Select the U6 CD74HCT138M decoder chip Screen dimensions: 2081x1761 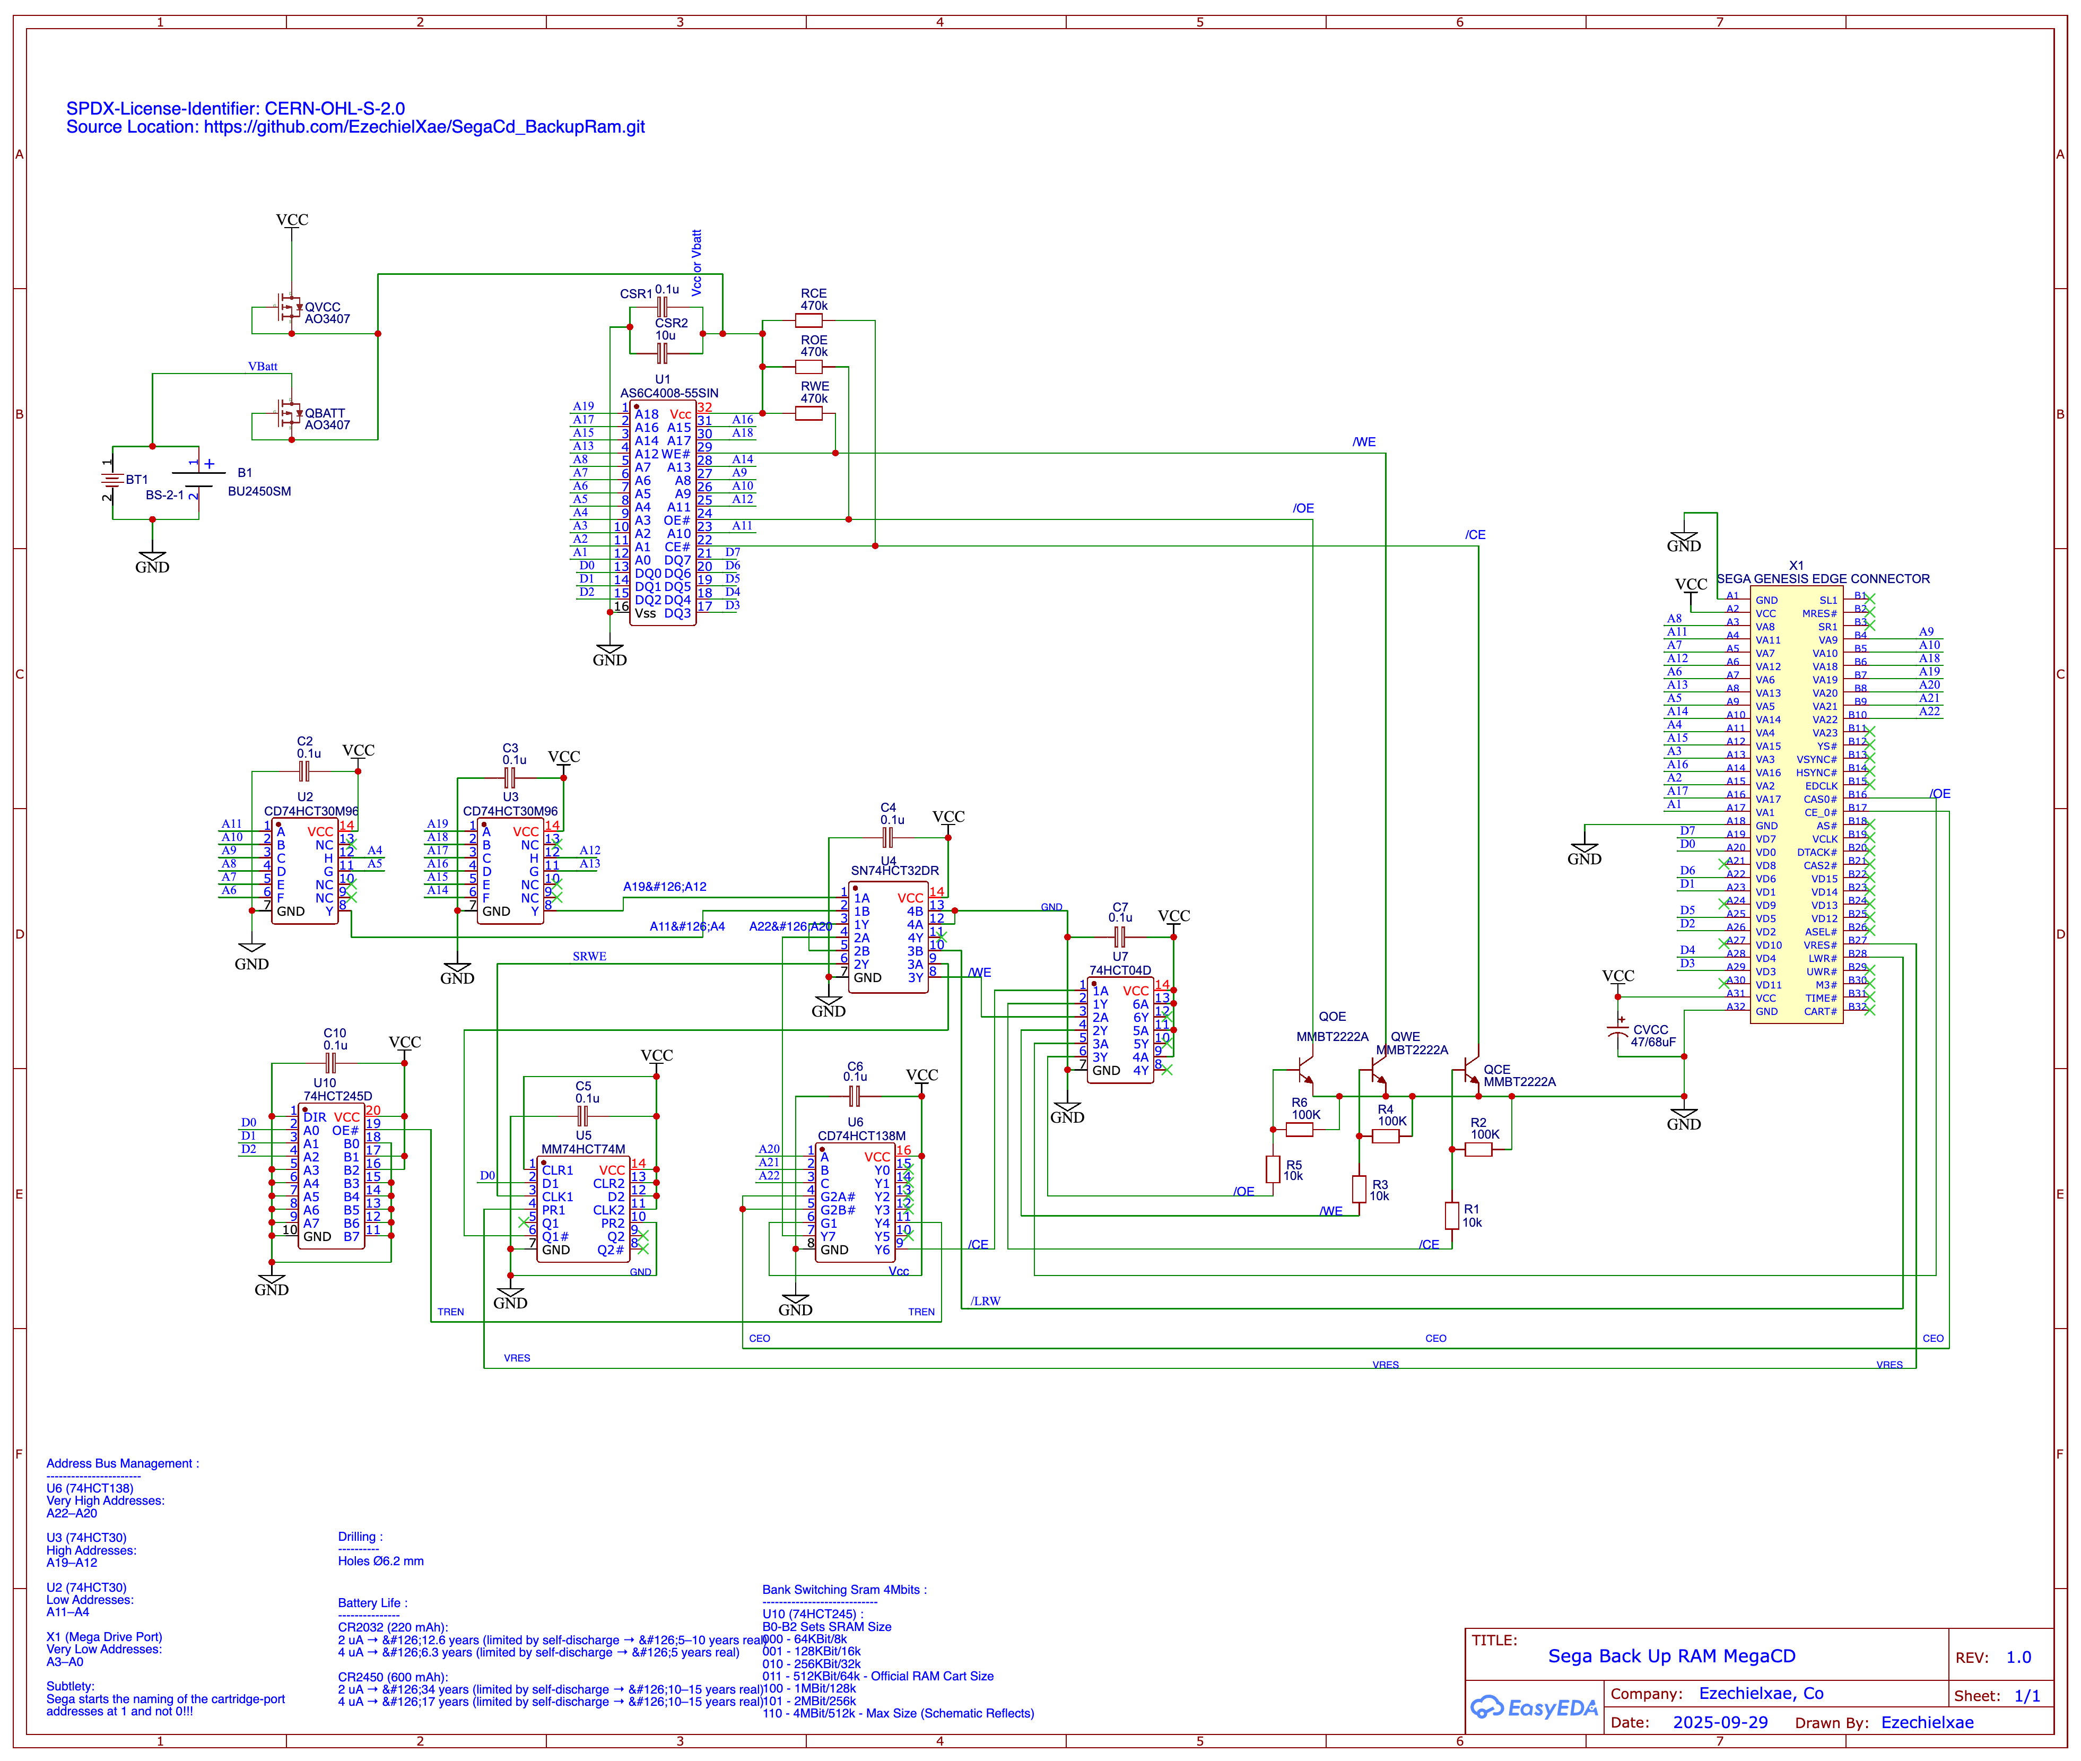tap(855, 1203)
